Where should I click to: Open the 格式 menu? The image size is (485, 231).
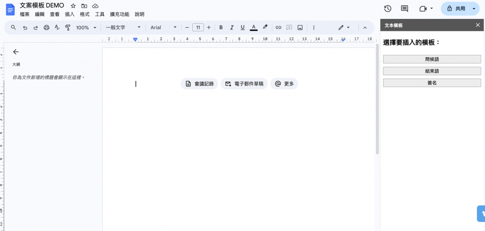[85, 14]
